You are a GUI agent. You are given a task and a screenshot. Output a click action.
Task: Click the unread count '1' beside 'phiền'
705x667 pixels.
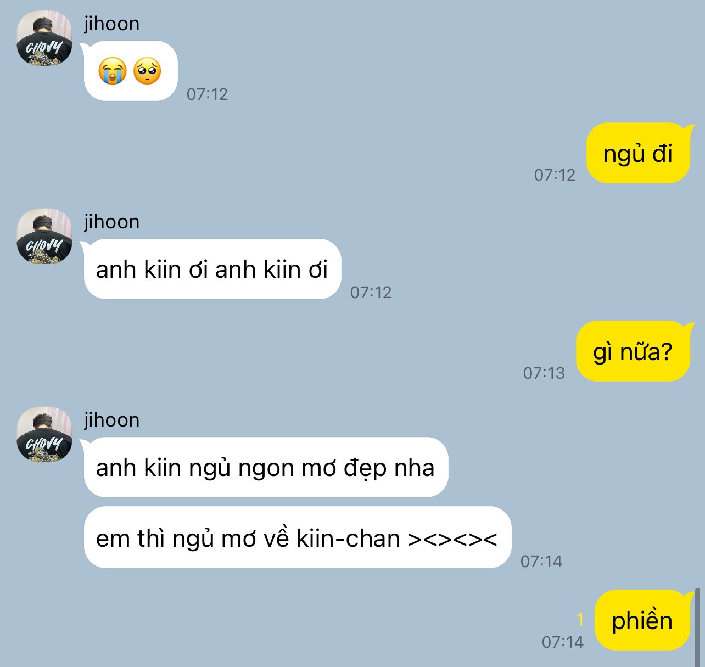pos(580,620)
